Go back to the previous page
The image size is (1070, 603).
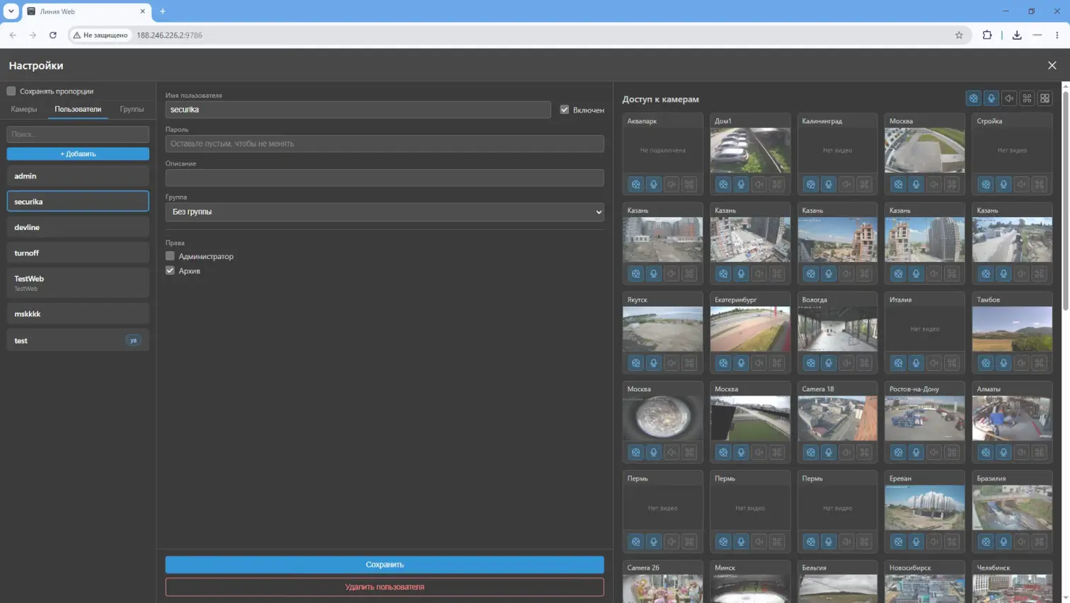tap(13, 35)
